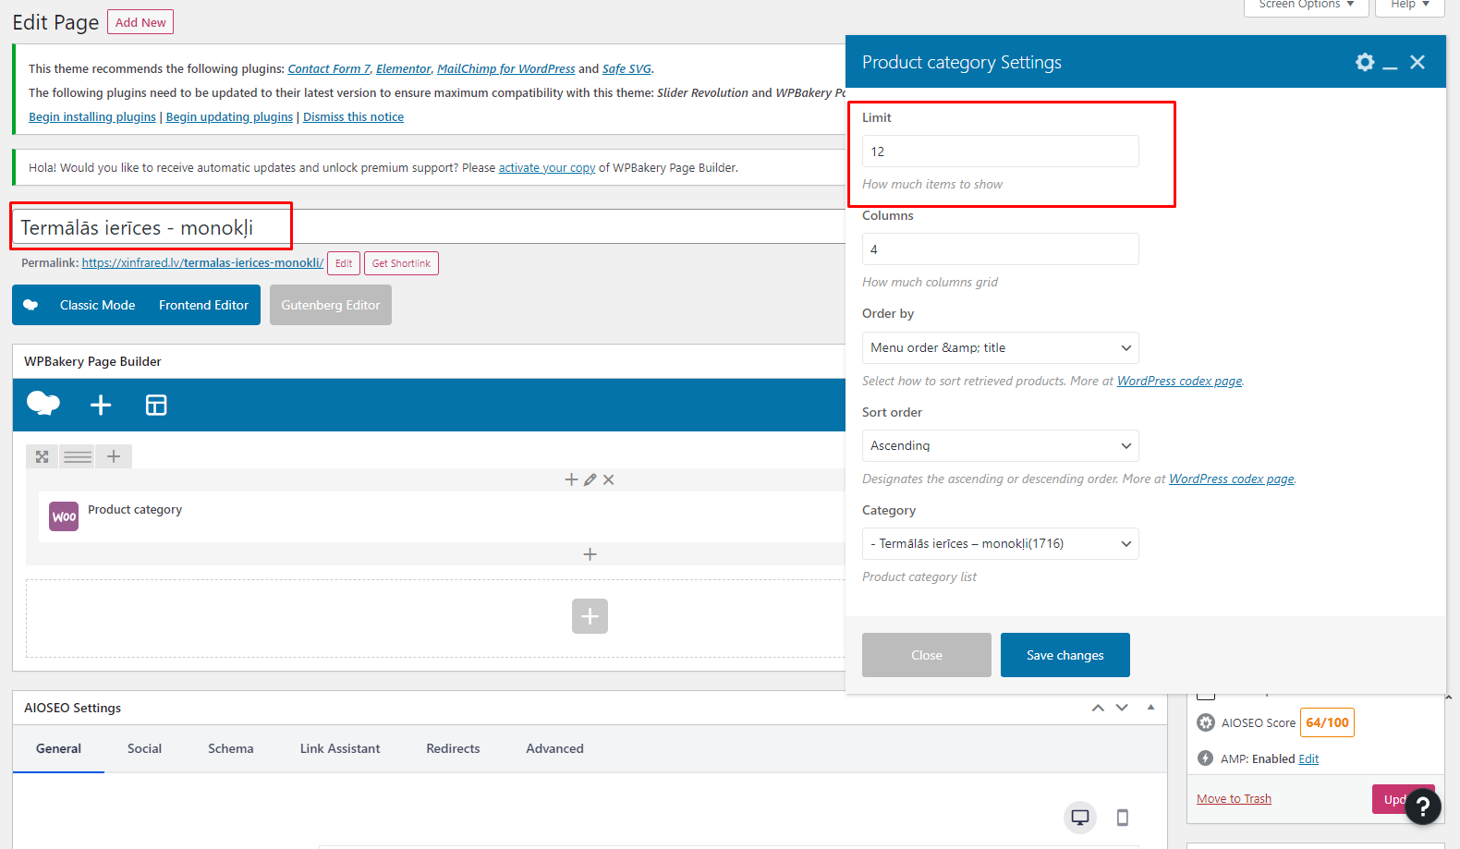This screenshot has height=849, width=1460.
Task: Switch to the General tab in AIOSEO
Action: 58,748
